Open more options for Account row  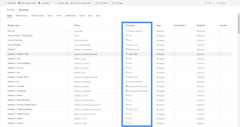(69, 31)
